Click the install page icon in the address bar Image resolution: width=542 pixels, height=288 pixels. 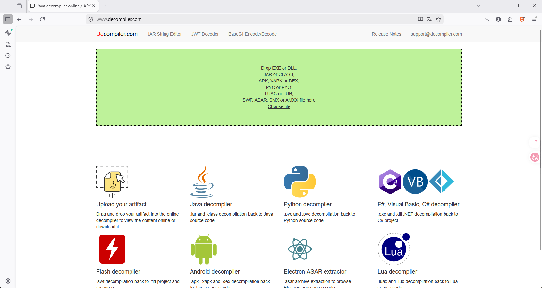[x=420, y=19]
